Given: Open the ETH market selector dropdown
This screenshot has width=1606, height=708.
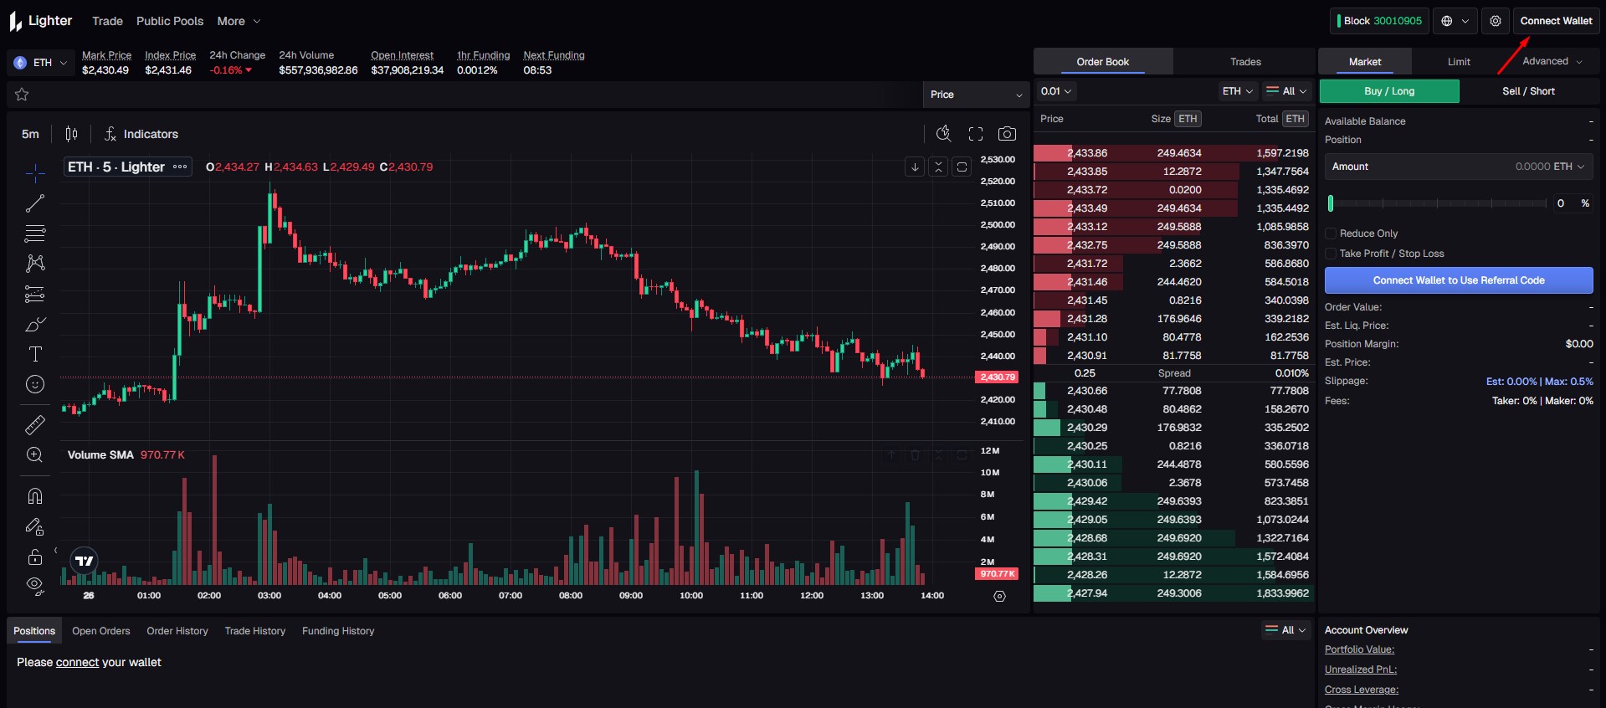Looking at the screenshot, I should tap(41, 63).
